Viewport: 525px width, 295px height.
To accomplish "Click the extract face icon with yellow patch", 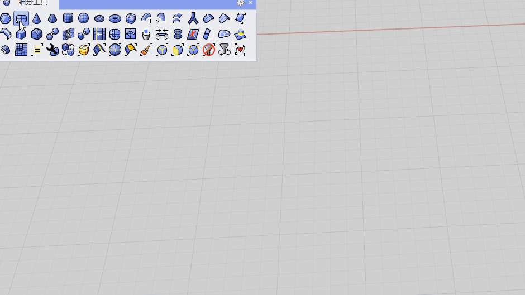I will pyautogui.click(x=240, y=34).
